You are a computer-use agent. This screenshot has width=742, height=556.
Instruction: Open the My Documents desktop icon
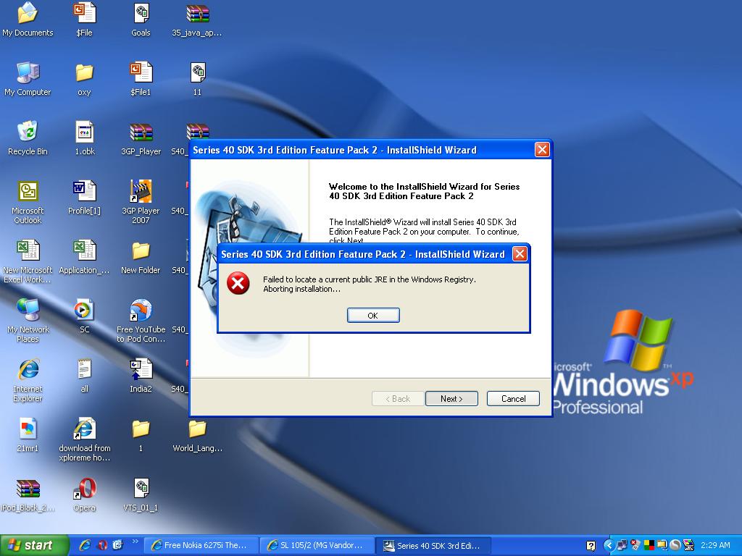[x=28, y=14]
